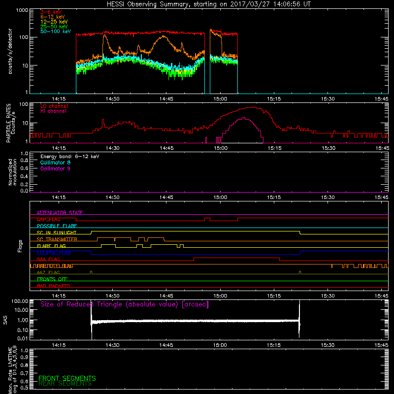Viewport: 394px width, 394px height.
Task: Click the 'LO channel' legend text
Action: 54,106
